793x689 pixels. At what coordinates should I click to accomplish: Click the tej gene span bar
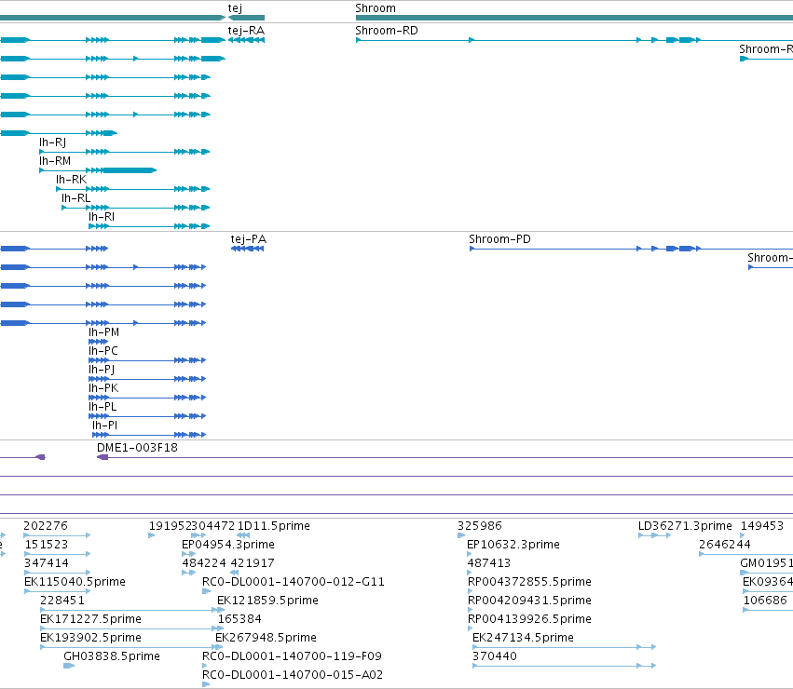[246, 19]
